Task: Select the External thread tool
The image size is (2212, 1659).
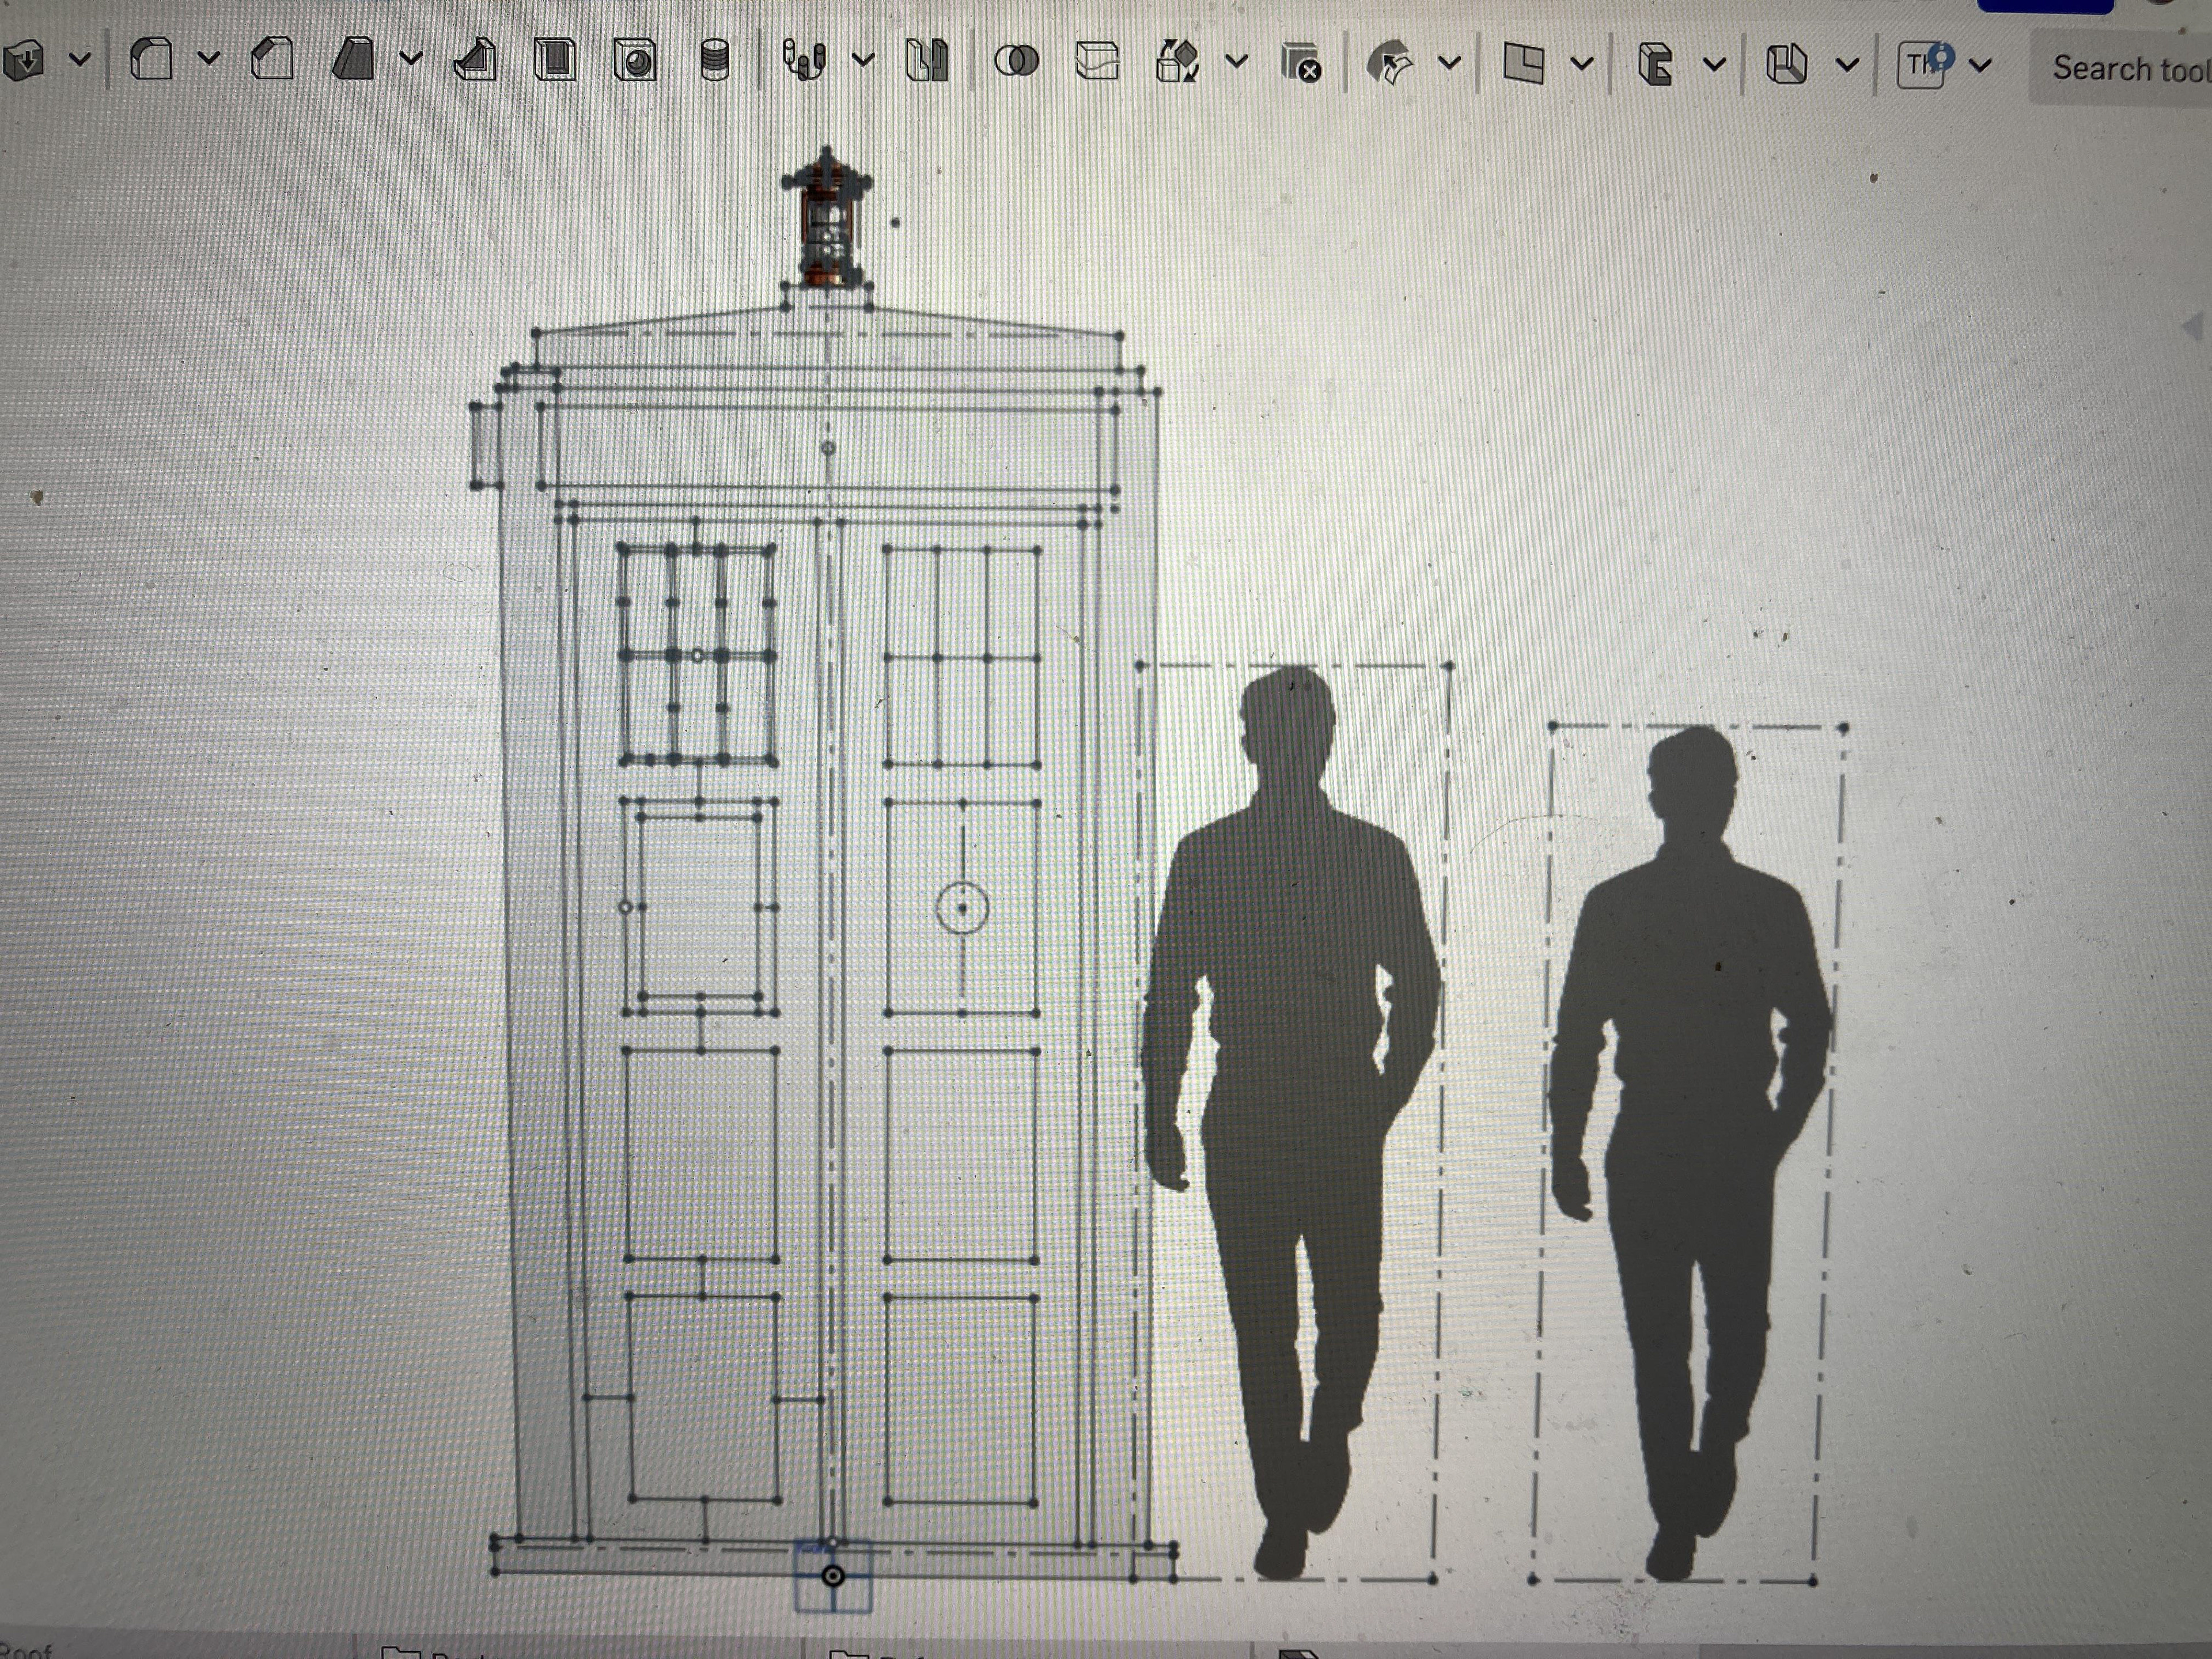Action: coord(714,61)
